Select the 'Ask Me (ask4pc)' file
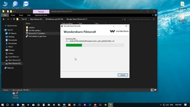190x107 pixels. pyautogui.click(x=34, y=30)
